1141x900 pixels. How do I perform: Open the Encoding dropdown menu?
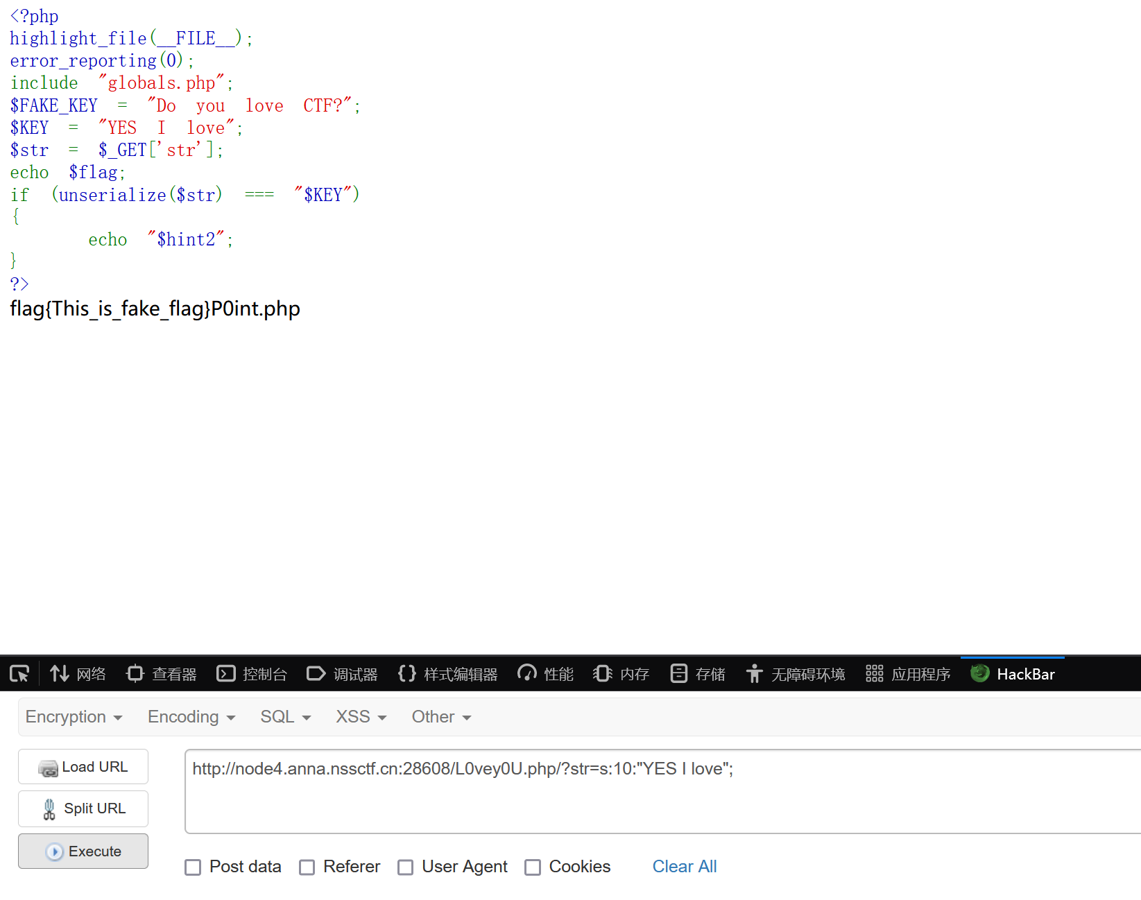tap(191, 717)
